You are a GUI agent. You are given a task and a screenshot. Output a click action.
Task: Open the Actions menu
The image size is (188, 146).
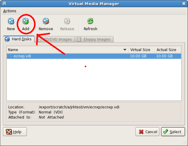point(10,11)
